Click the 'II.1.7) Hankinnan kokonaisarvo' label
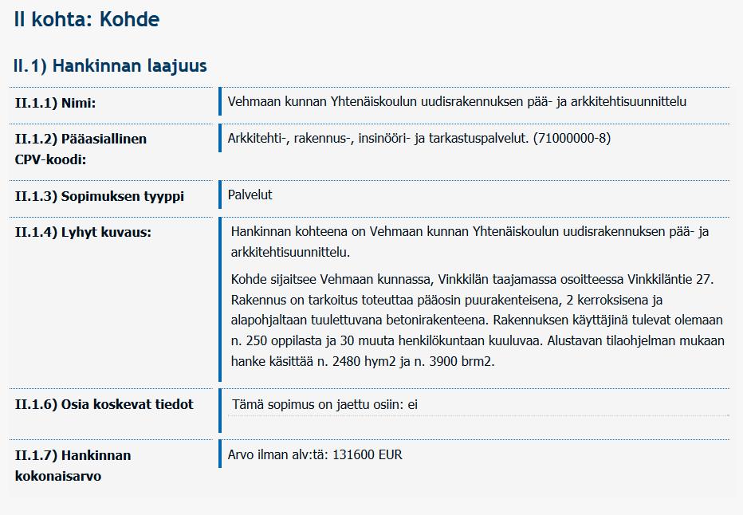The width and height of the screenshot is (743, 515). (73, 466)
